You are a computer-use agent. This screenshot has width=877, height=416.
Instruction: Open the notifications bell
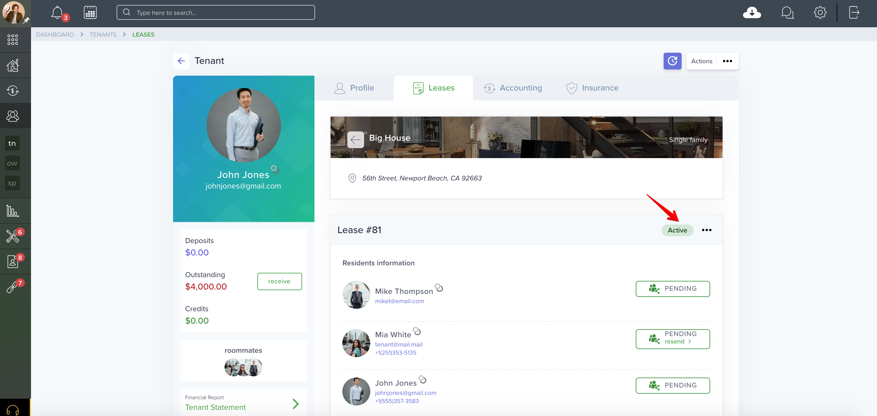click(x=57, y=13)
